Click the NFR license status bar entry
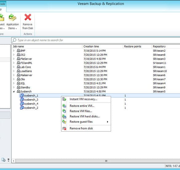This screenshot has width=180, height=170. click(x=173, y=166)
